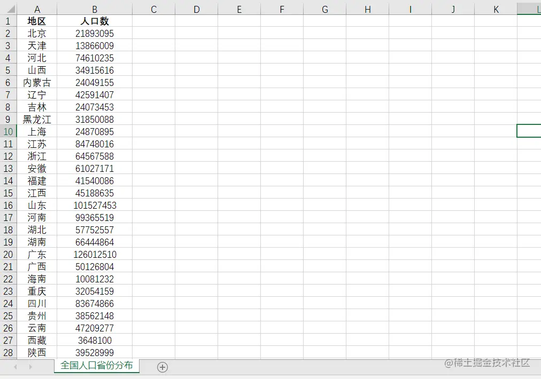The image size is (541, 379).
Task: Select row 28 header
Action: pyautogui.click(x=8, y=352)
